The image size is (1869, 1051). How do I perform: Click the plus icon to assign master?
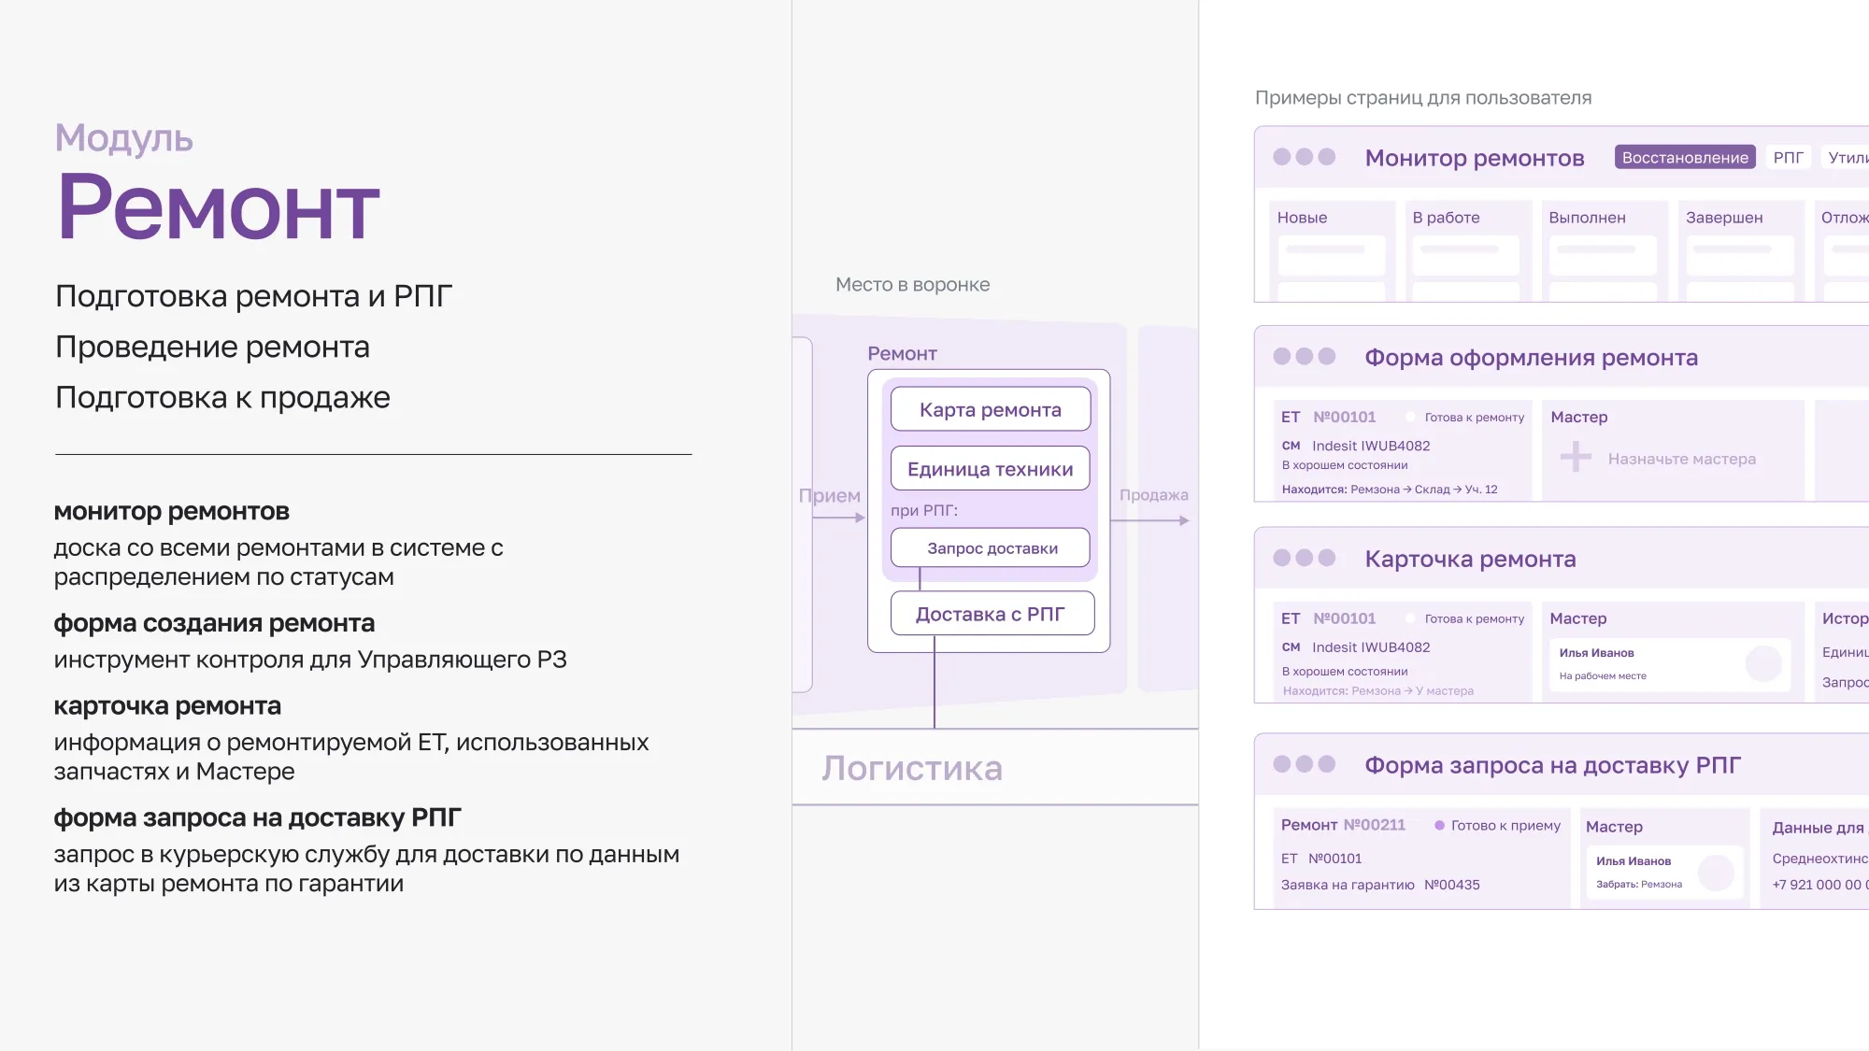1576,457
